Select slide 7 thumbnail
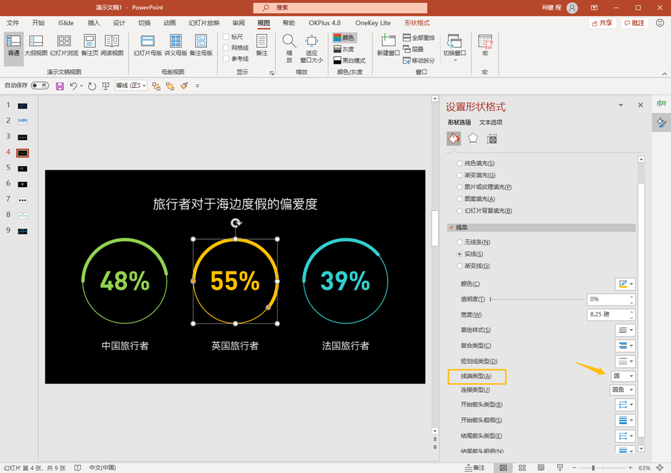This screenshot has height=473, width=671. (x=22, y=200)
